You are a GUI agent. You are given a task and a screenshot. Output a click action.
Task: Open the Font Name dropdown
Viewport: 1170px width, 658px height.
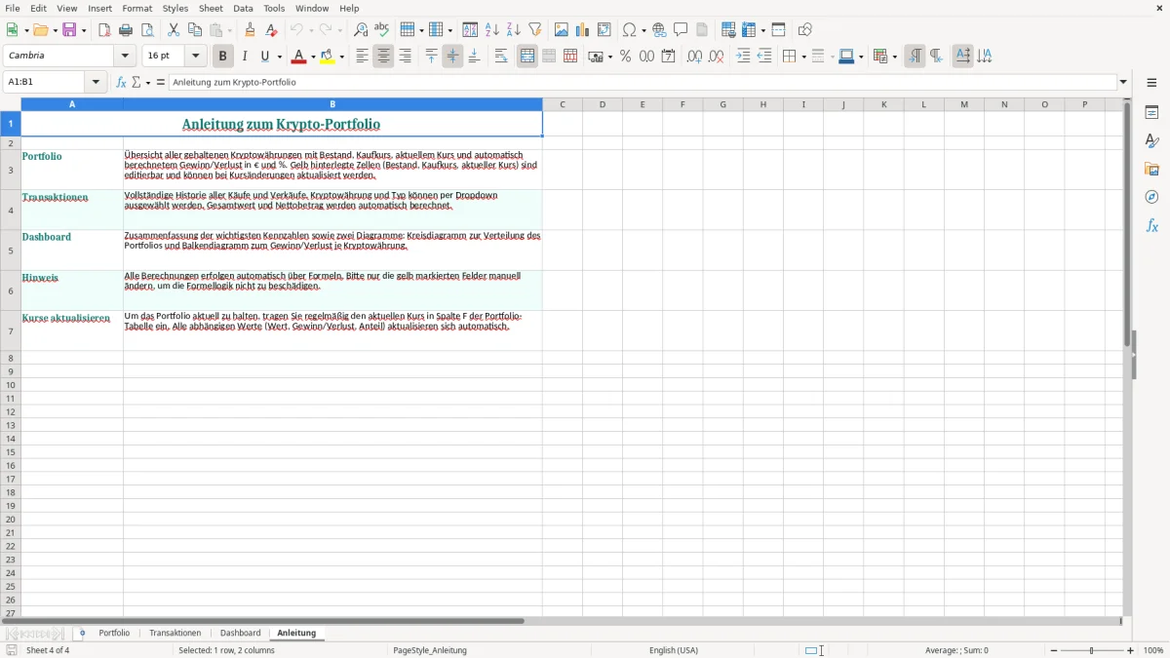coord(125,57)
